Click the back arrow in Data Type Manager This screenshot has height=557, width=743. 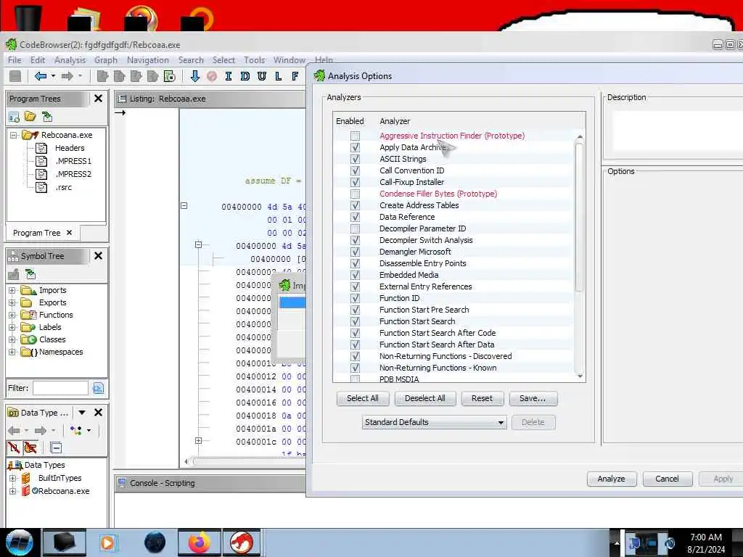pos(14,430)
